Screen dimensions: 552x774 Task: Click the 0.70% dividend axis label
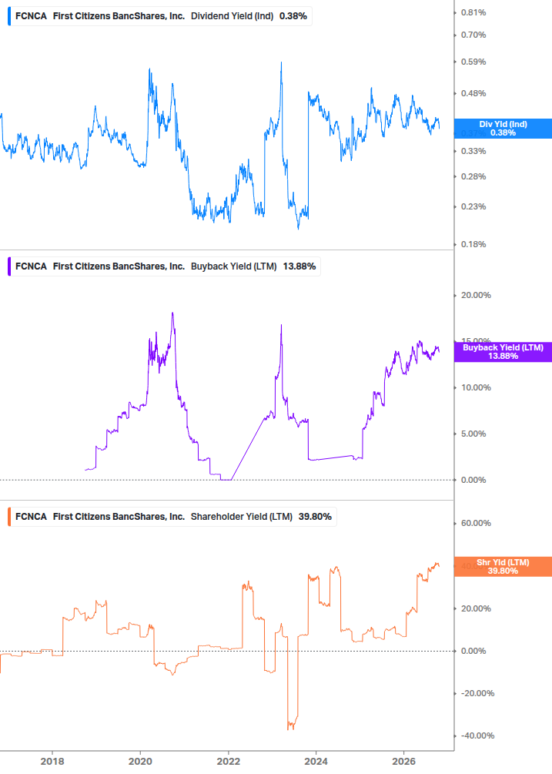pos(473,35)
